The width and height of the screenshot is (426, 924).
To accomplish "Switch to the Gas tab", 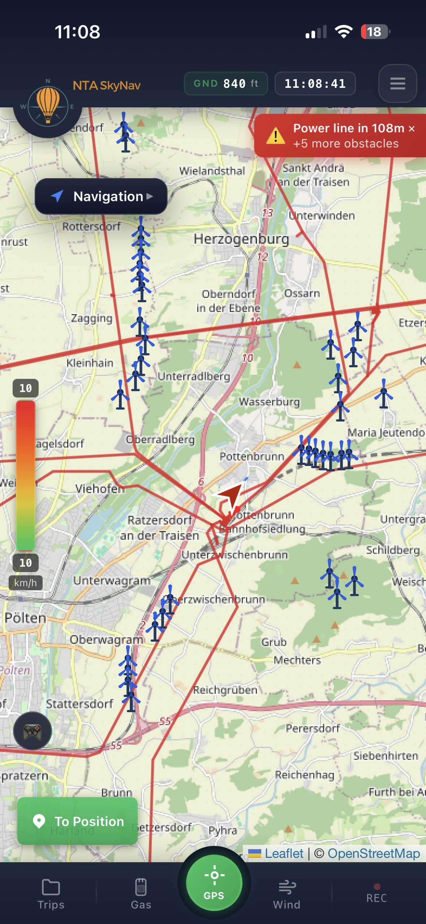I will coord(141,893).
